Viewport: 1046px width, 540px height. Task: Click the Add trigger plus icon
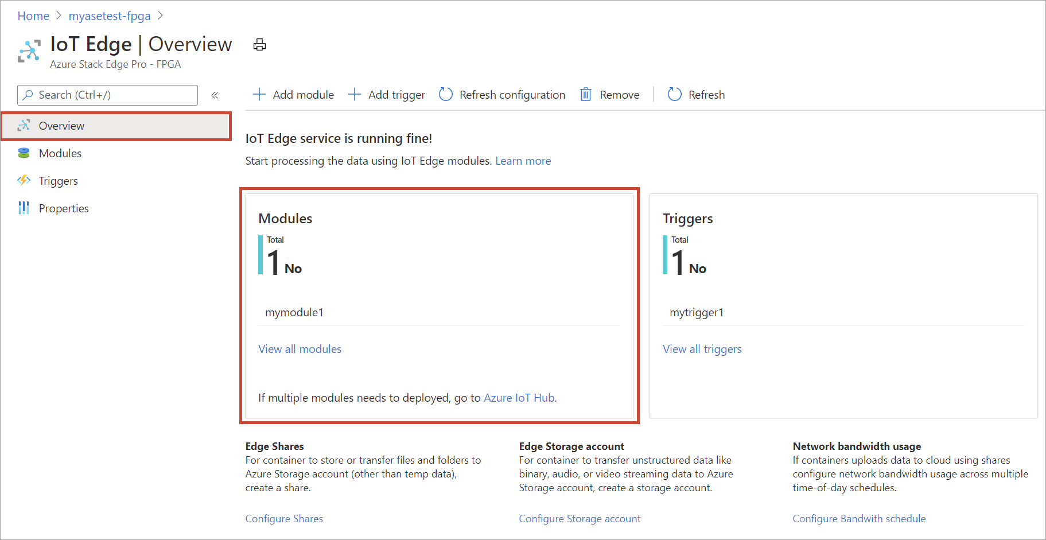[355, 95]
